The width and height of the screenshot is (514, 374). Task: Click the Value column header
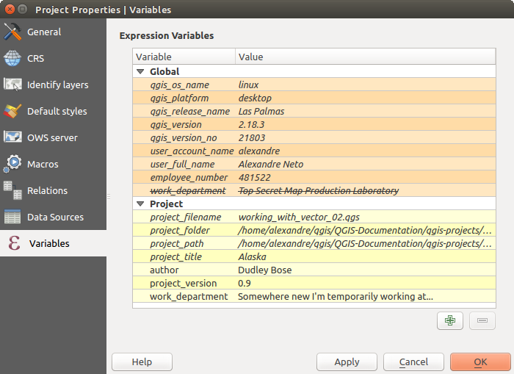363,57
